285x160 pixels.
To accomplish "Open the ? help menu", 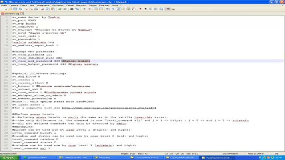I will click(121, 5).
